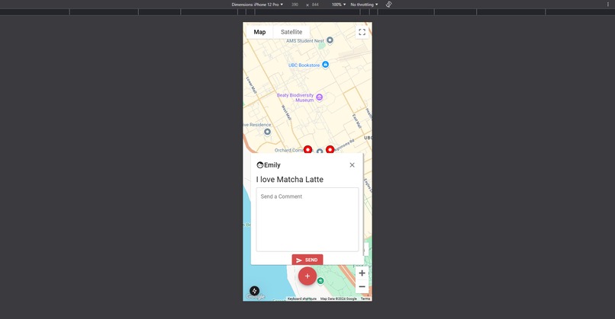Click the gray pin between the red markers
The width and height of the screenshot is (615, 319).
click(x=320, y=151)
